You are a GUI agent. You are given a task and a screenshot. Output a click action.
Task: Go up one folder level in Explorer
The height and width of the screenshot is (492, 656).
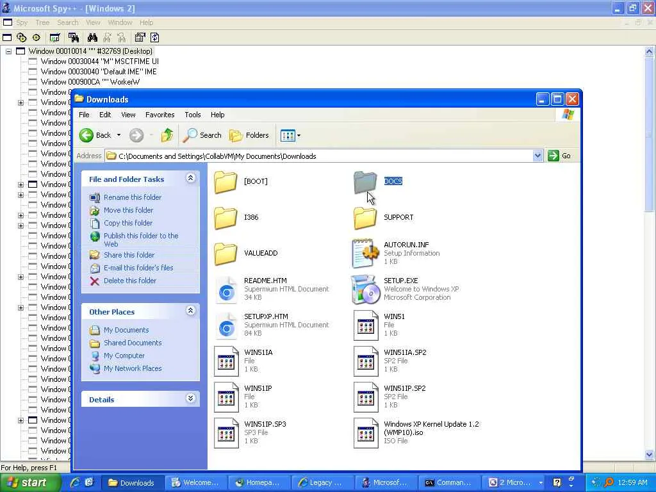tap(167, 135)
